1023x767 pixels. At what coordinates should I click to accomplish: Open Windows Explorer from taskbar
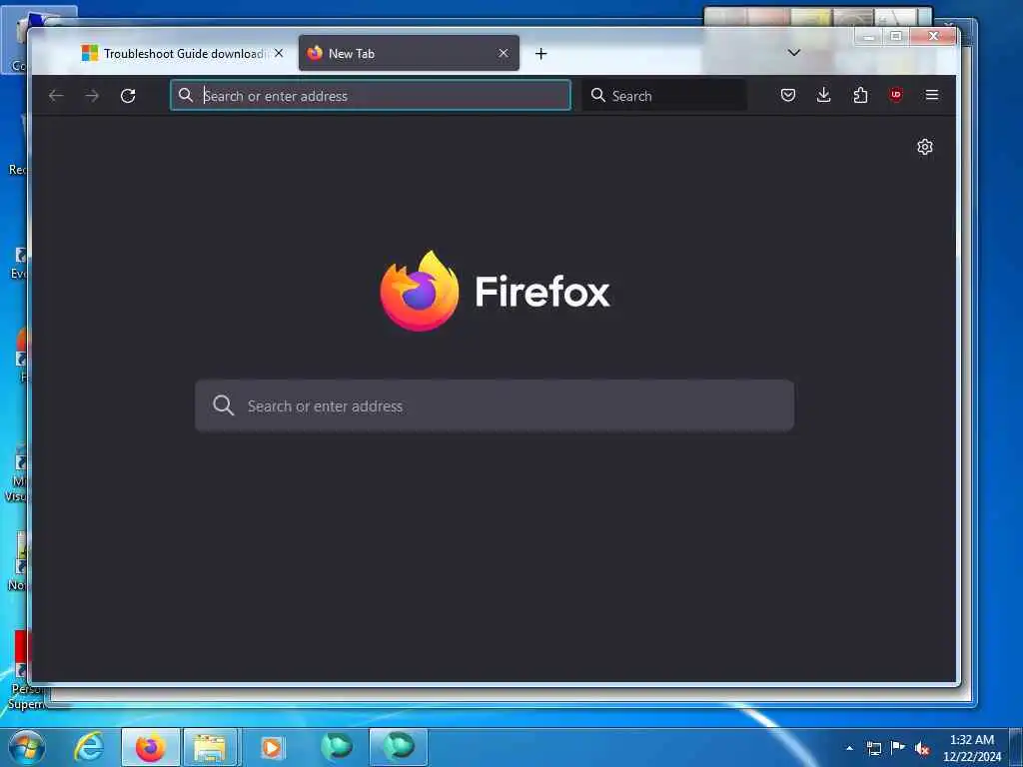tap(210, 747)
